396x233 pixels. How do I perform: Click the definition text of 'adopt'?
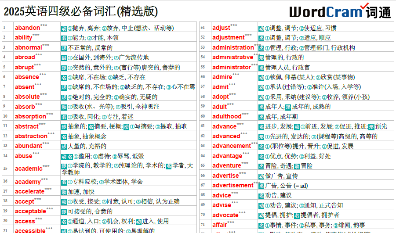314,97
